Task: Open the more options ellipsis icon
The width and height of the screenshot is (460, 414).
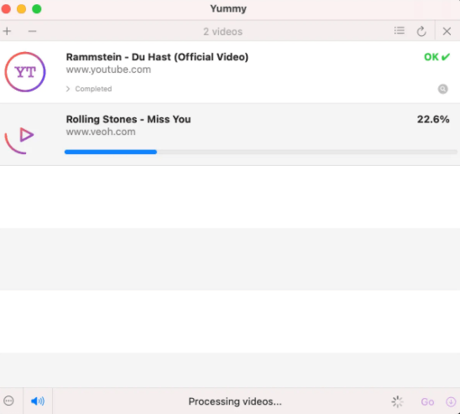Action: coord(8,401)
